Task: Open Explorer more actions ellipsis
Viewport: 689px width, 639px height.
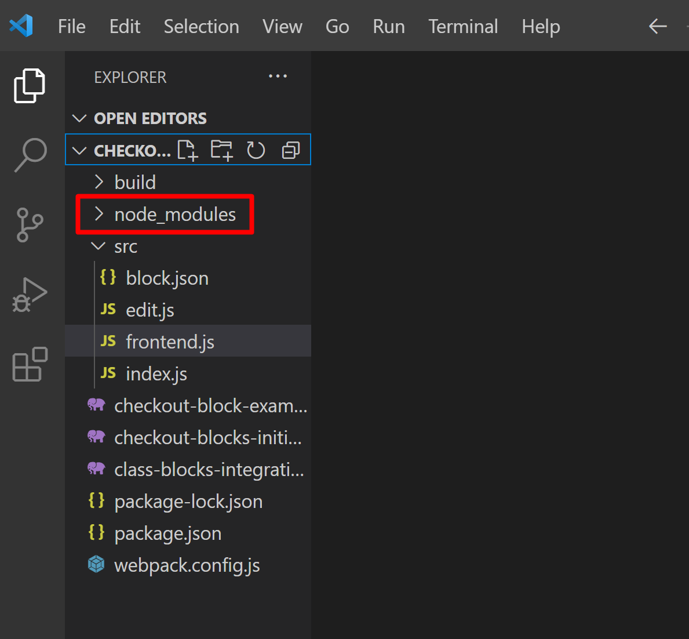Action: point(278,77)
